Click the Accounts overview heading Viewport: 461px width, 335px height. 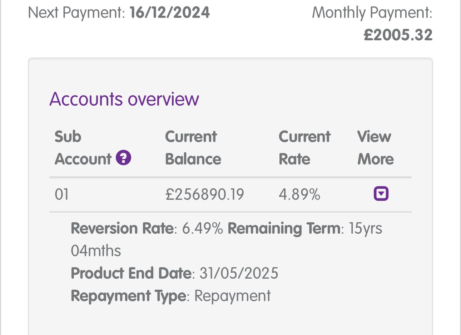[x=124, y=99]
